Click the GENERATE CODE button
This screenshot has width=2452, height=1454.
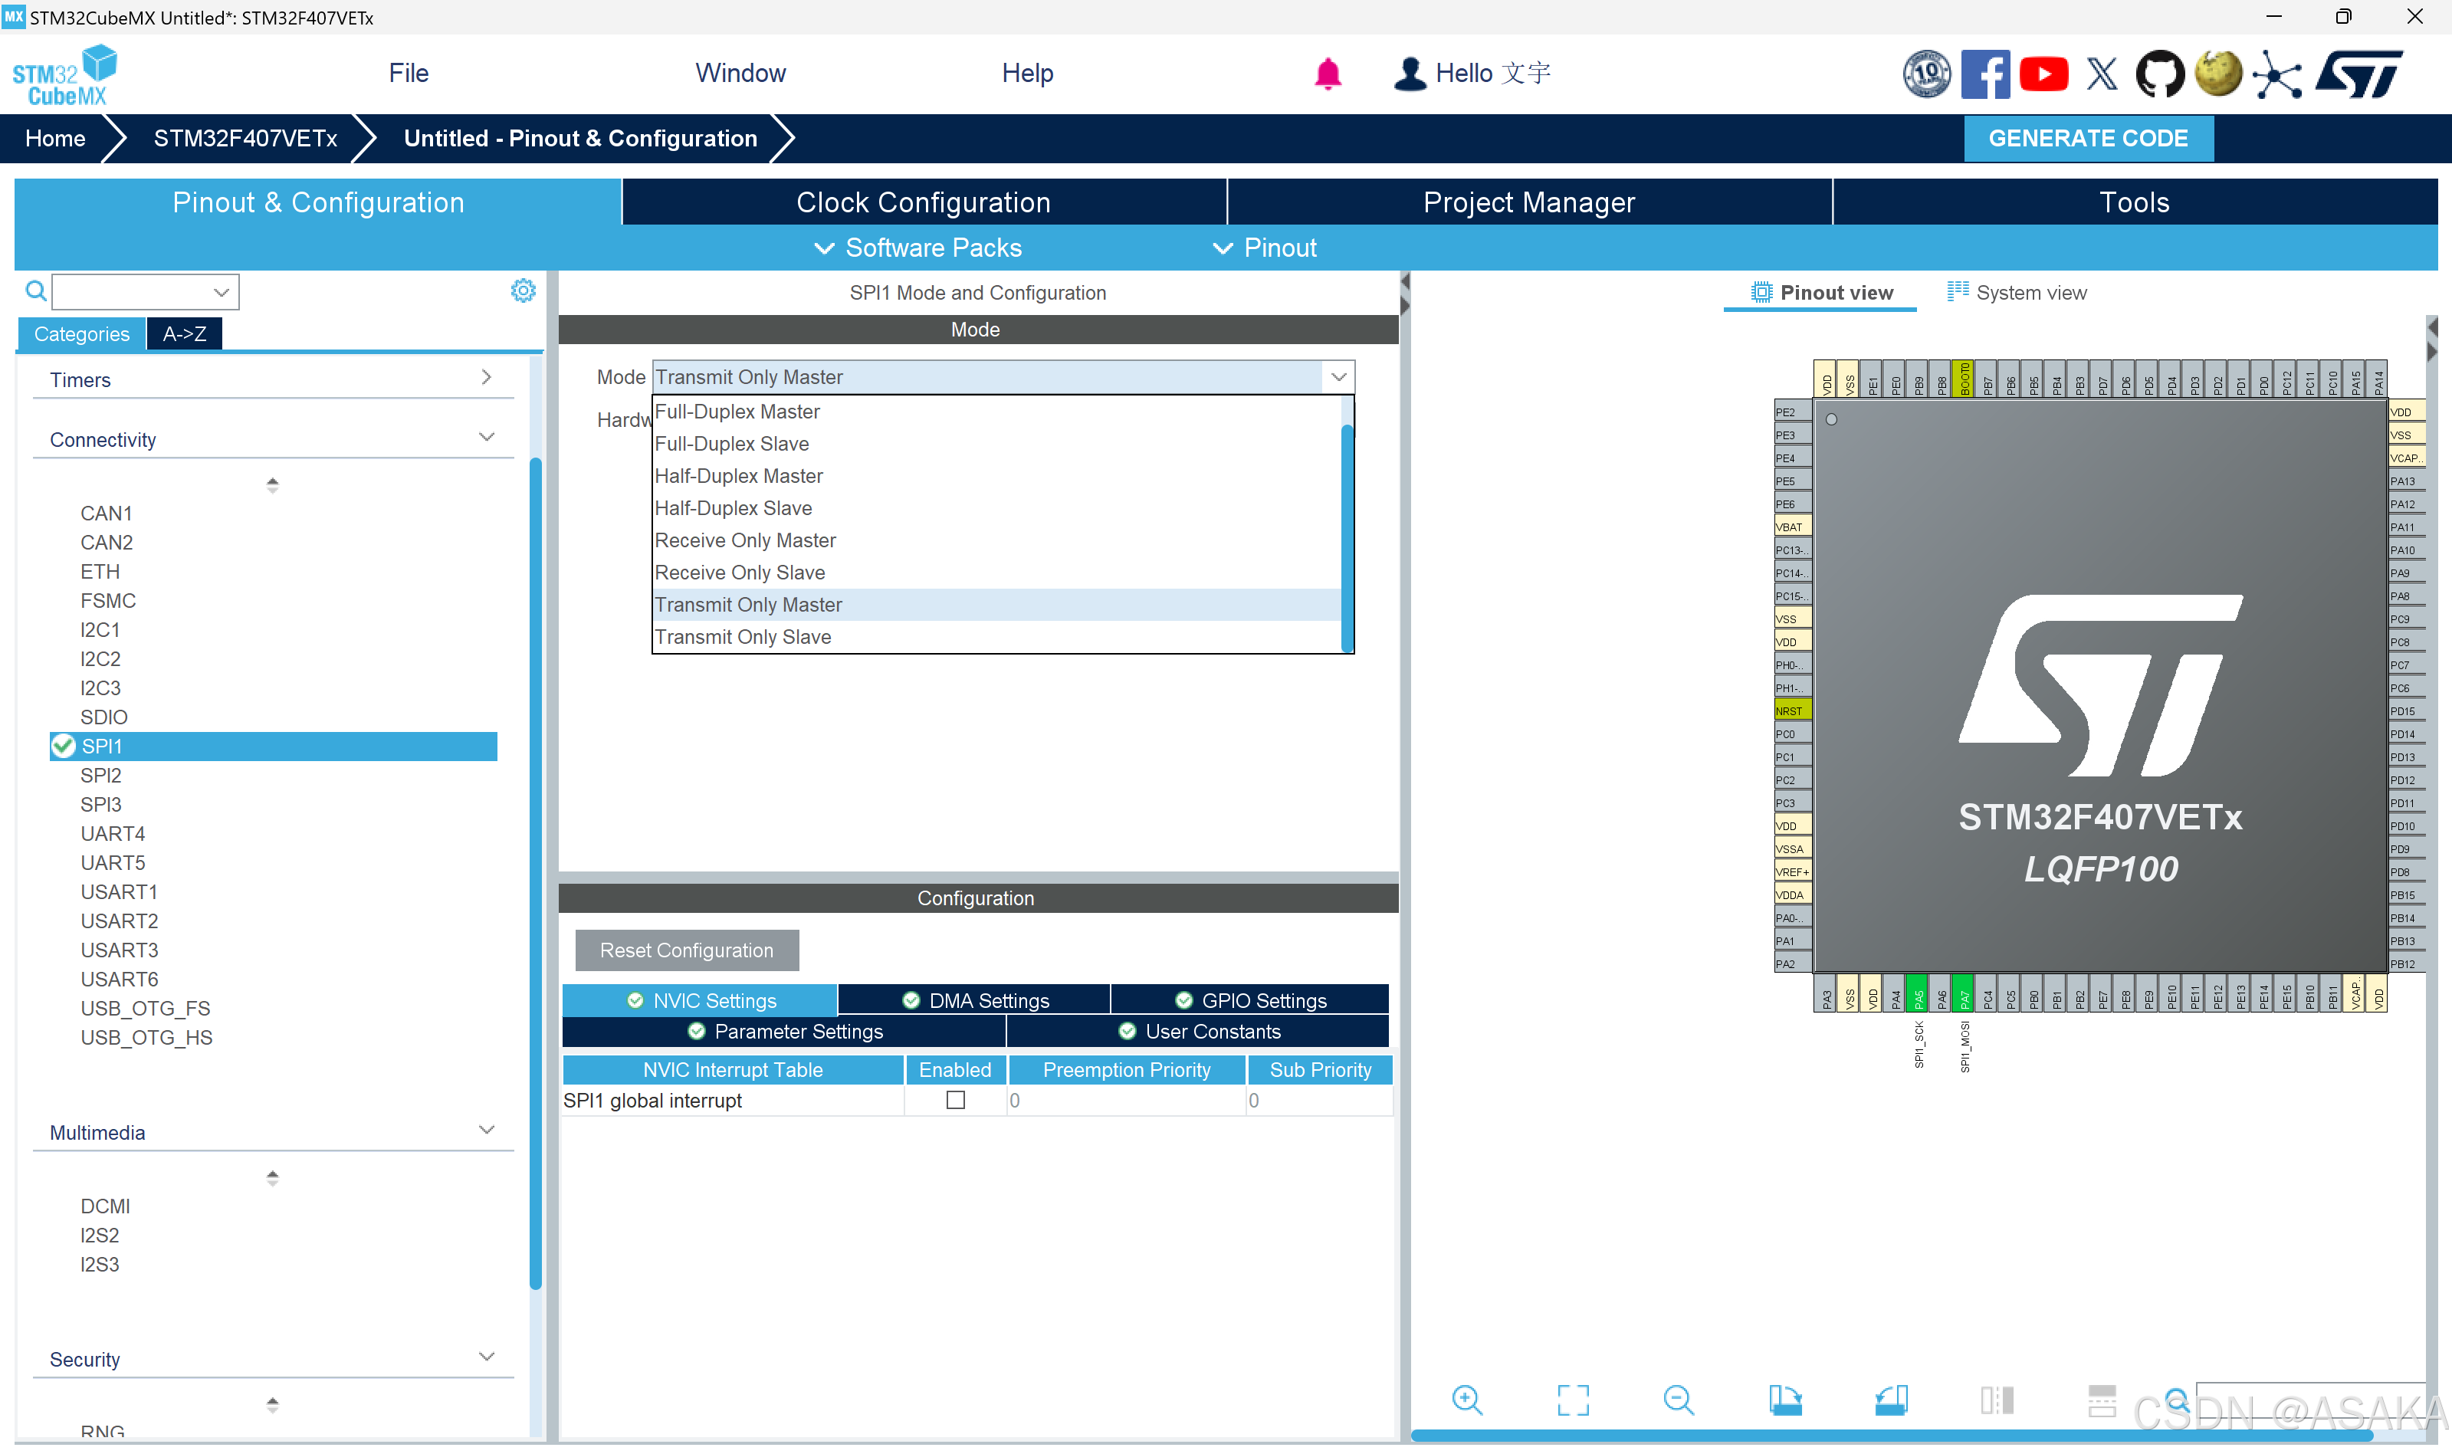2088,138
